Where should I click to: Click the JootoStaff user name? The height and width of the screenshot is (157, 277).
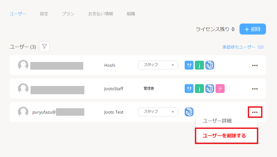[x=114, y=89]
